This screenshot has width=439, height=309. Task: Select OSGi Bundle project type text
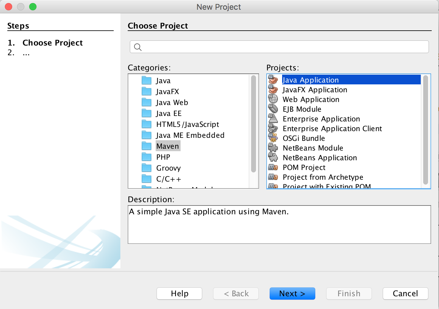(304, 138)
